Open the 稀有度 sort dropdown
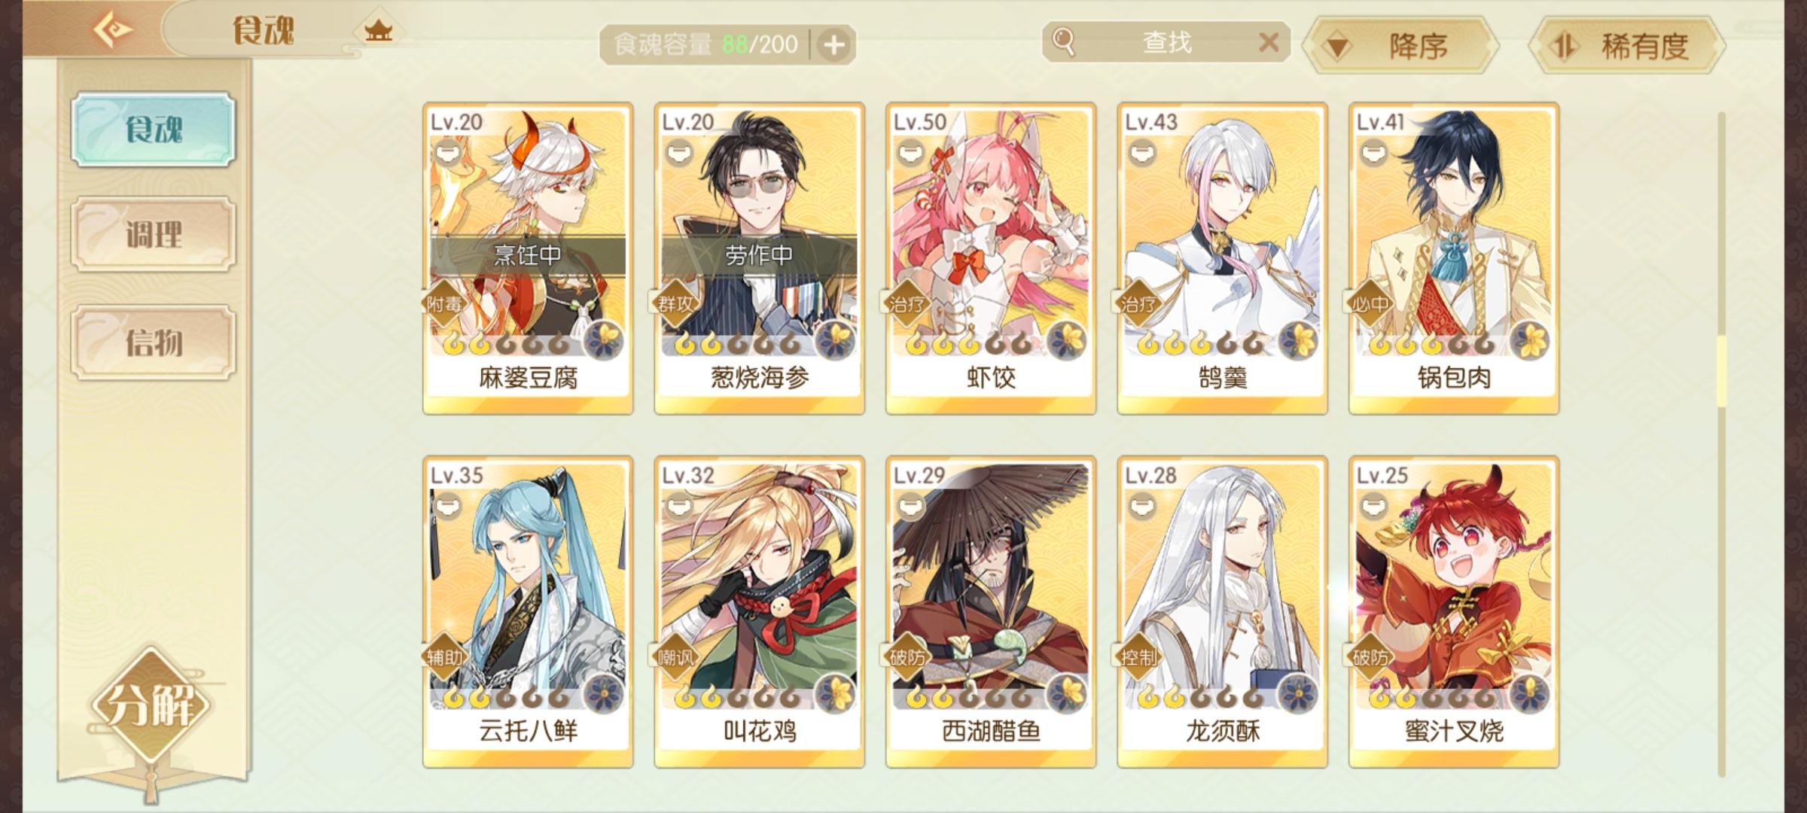Viewport: 1807px width, 813px height. pyautogui.click(x=1628, y=46)
